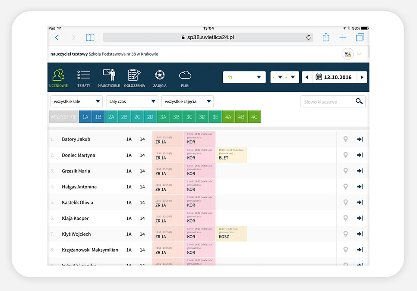Click exit arrow for Klaja Kacper
417x291 pixels.
(x=360, y=218)
